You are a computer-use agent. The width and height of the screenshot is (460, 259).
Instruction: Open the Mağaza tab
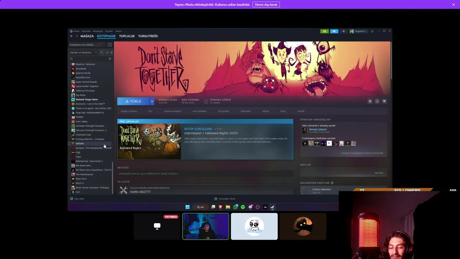point(87,36)
